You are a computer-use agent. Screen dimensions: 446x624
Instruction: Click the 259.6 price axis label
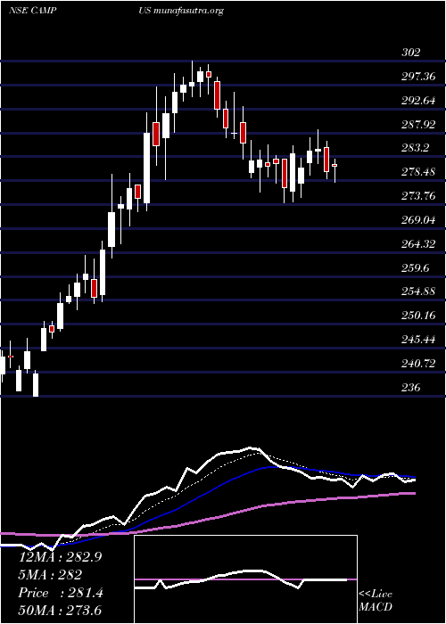point(415,267)
